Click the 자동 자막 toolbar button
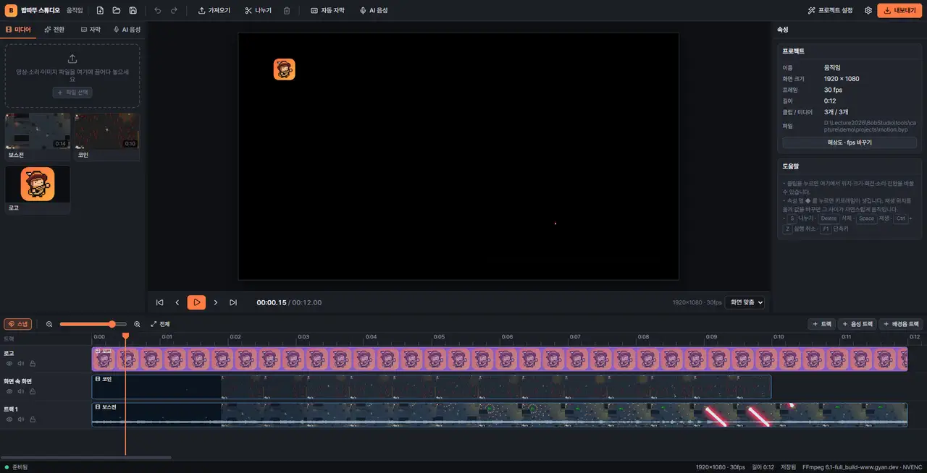 tap(328, 11)
